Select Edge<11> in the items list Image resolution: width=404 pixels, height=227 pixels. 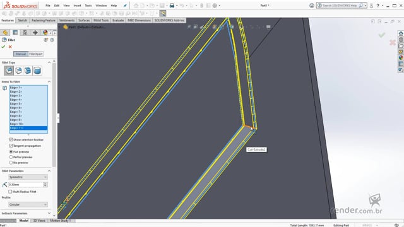click(x=28, y=128)
